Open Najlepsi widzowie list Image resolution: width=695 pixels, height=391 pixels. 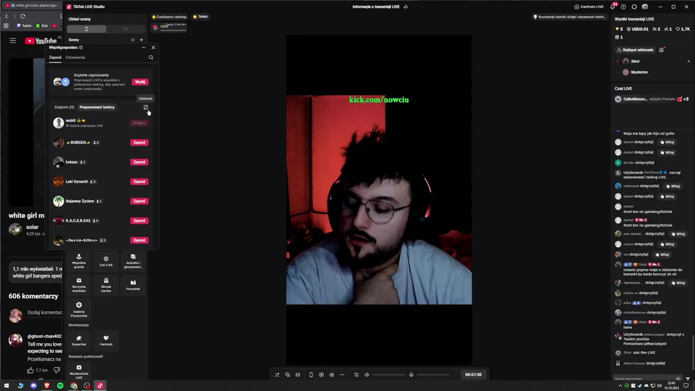[x=635, y=50]
